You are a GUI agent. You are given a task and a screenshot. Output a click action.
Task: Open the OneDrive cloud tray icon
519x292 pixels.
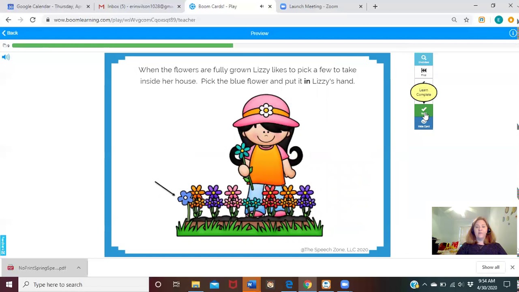(434, 285)
